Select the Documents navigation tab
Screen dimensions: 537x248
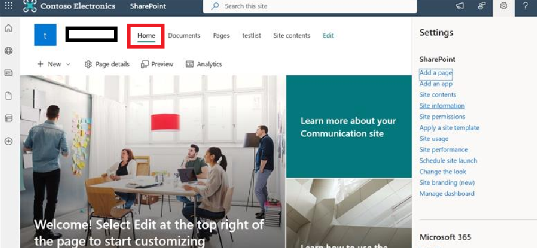click(x=184, y=36)
